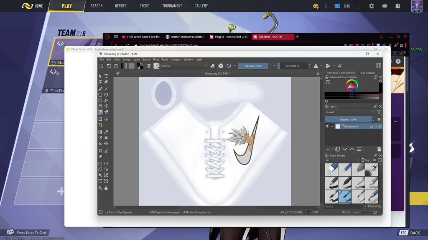Toggle horizontal mirror tool
Screen dimensions: 428x240
pyautogui.click(x=316, y=66)
